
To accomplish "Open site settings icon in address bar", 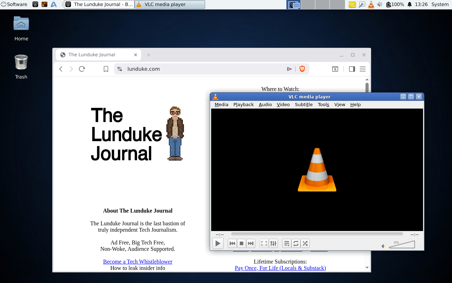I will [120, 69].
